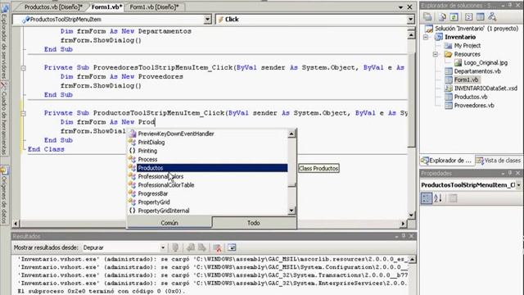
Task: Click Properties icon in Solution Explorer toolbar
Action: pyautogui.click(x=427, y=16)
